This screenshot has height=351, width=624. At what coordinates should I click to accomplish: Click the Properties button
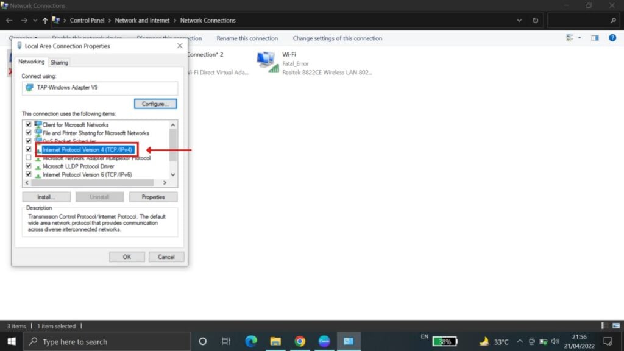(x=153, y=197)
